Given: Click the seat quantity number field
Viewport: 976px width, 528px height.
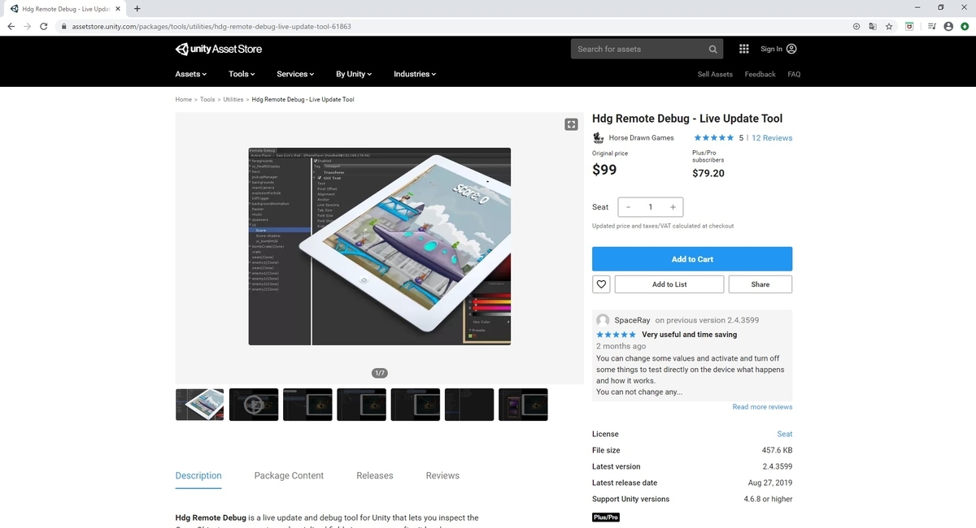Looking at the screenshot, I should (x=651, y=207).
